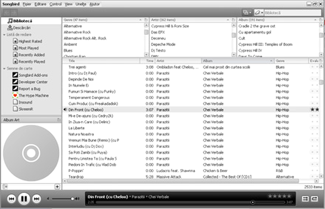Collapse the Listă de redare section
Screen dimensions: 325x209
pos(4,35)
